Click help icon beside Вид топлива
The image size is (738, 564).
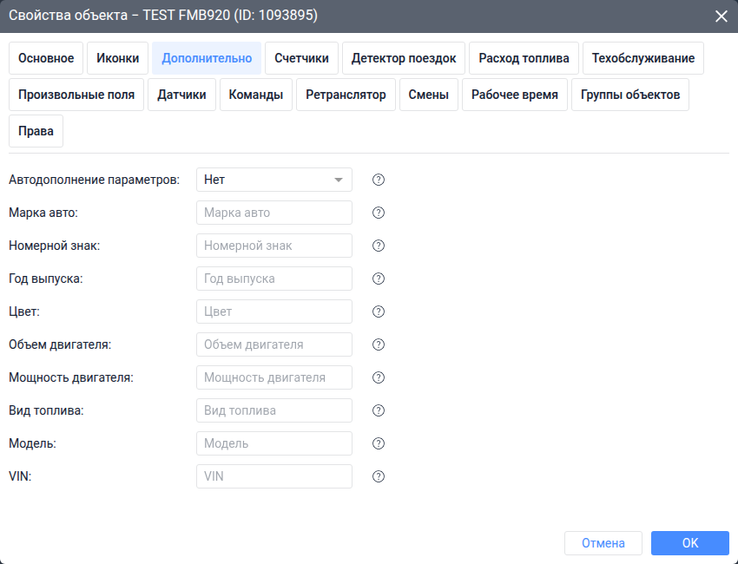click(379, 410)
